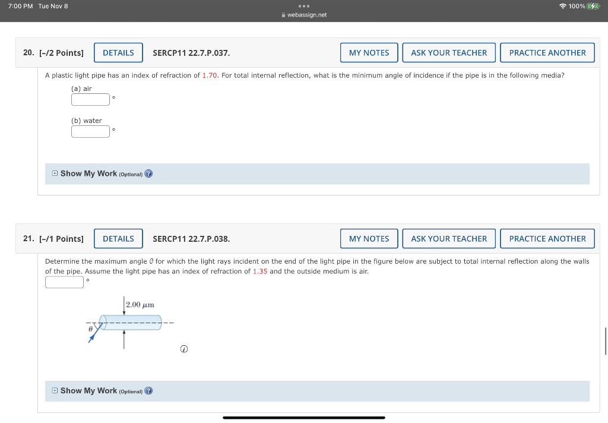Image resolution: width=608 pixels, height=423 pixels.
Task: Click MY NOTES for question 20
Action: click(369, 53)
